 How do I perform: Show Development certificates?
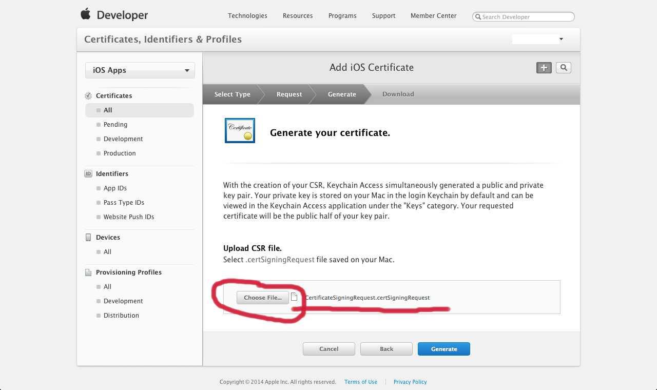123,139
